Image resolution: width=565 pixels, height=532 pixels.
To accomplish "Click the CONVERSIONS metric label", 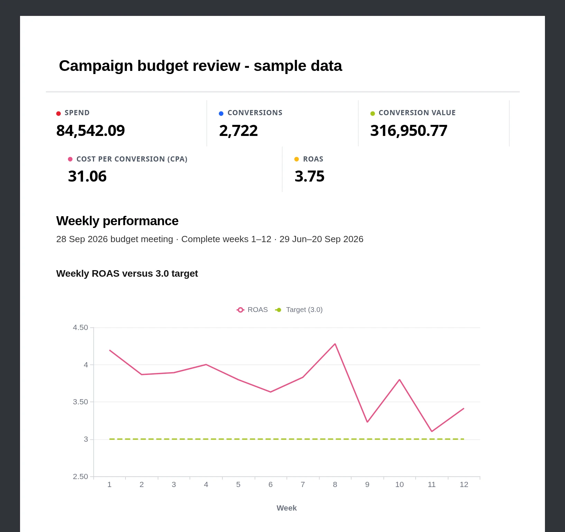I will 255,113.
